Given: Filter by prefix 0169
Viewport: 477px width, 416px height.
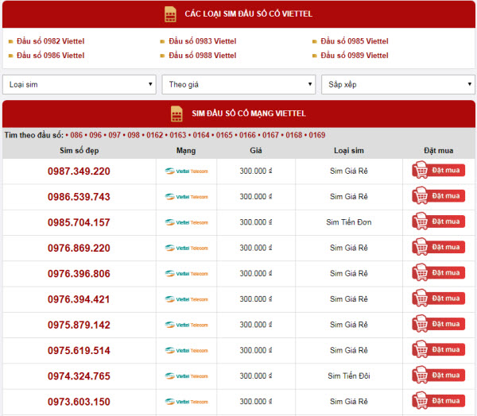Looking at the screenshot, I should coord(317,135).
